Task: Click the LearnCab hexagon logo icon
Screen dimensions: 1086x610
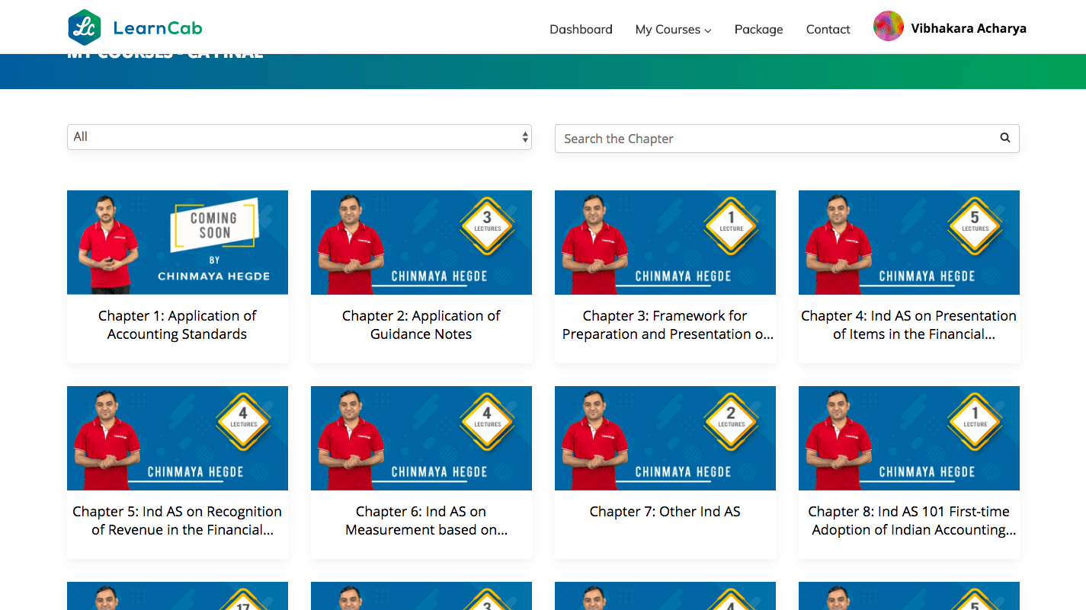Action: [84, 28]
